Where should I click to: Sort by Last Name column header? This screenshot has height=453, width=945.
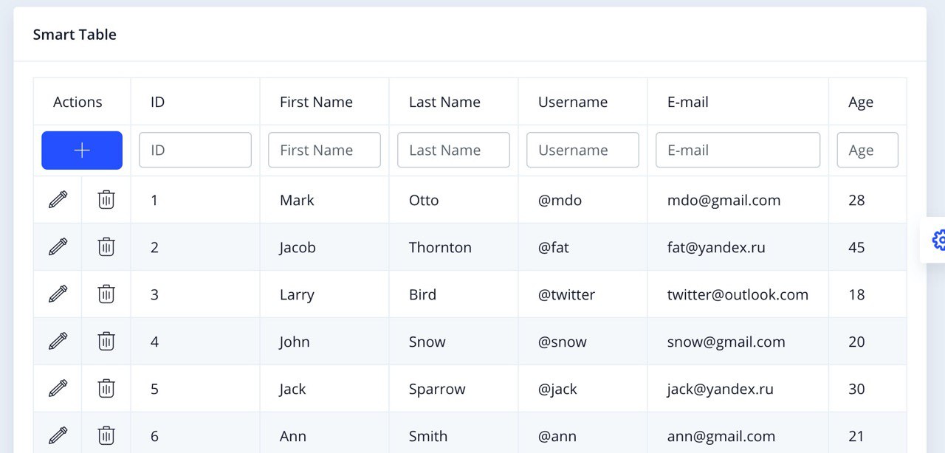pos(444,103)
